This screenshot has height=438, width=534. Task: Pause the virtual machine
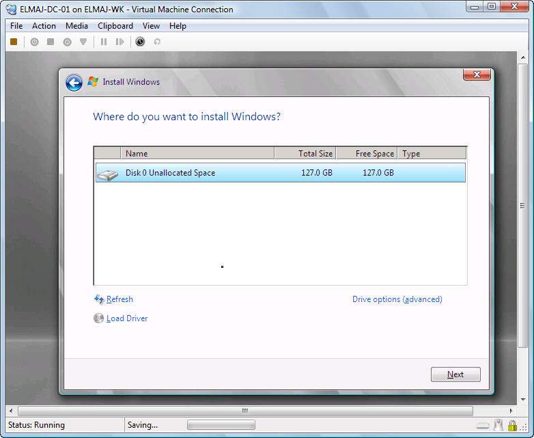104,42
